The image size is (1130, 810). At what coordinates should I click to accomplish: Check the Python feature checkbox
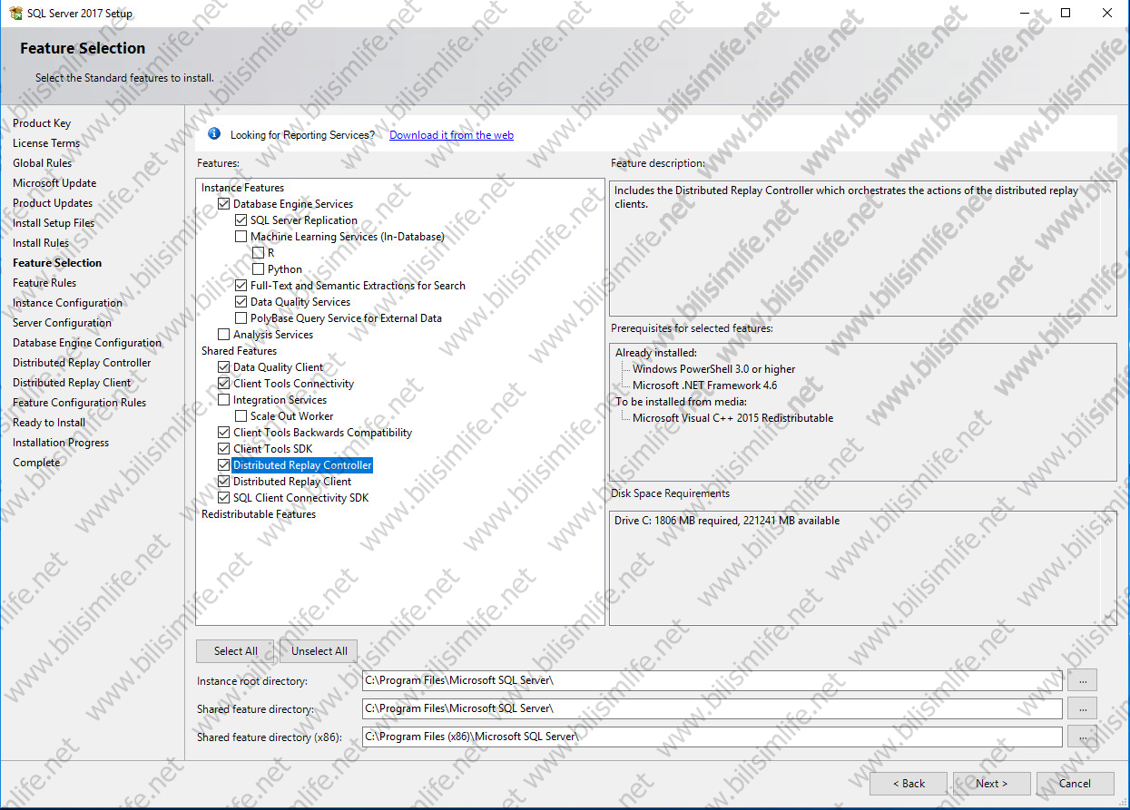259,269
